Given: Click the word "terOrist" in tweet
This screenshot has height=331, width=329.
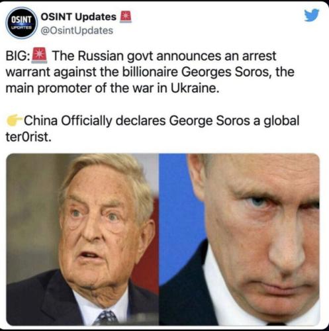Looking at the screenshot, I should tap(27, 137).
